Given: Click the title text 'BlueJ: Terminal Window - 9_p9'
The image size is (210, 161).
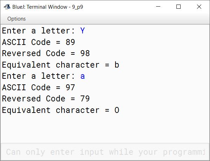Looking at the screenshot, I should pyautogui.click(x=48, y=7).
